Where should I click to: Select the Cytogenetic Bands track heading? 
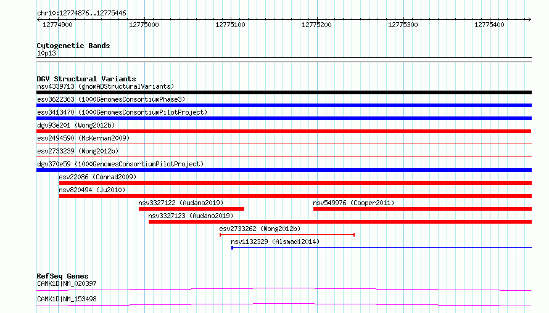pyautogui.click(x=73, y=46)
